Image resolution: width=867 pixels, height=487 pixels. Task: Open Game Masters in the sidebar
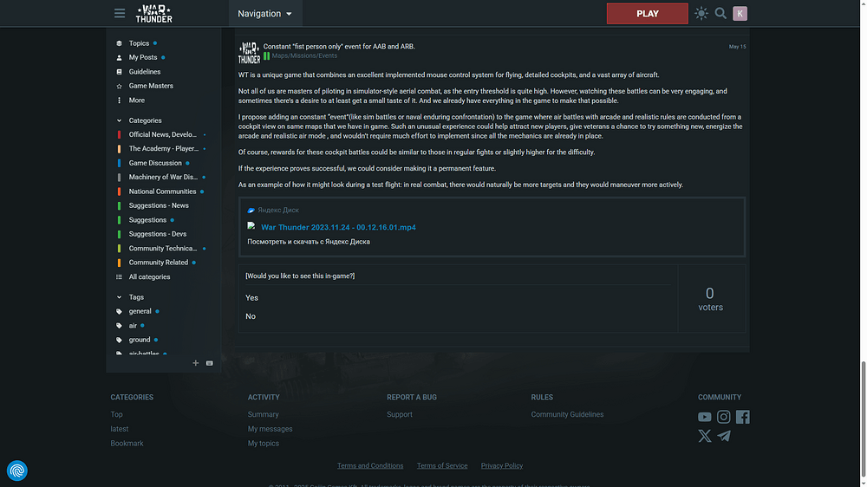(x=150, y=86)
